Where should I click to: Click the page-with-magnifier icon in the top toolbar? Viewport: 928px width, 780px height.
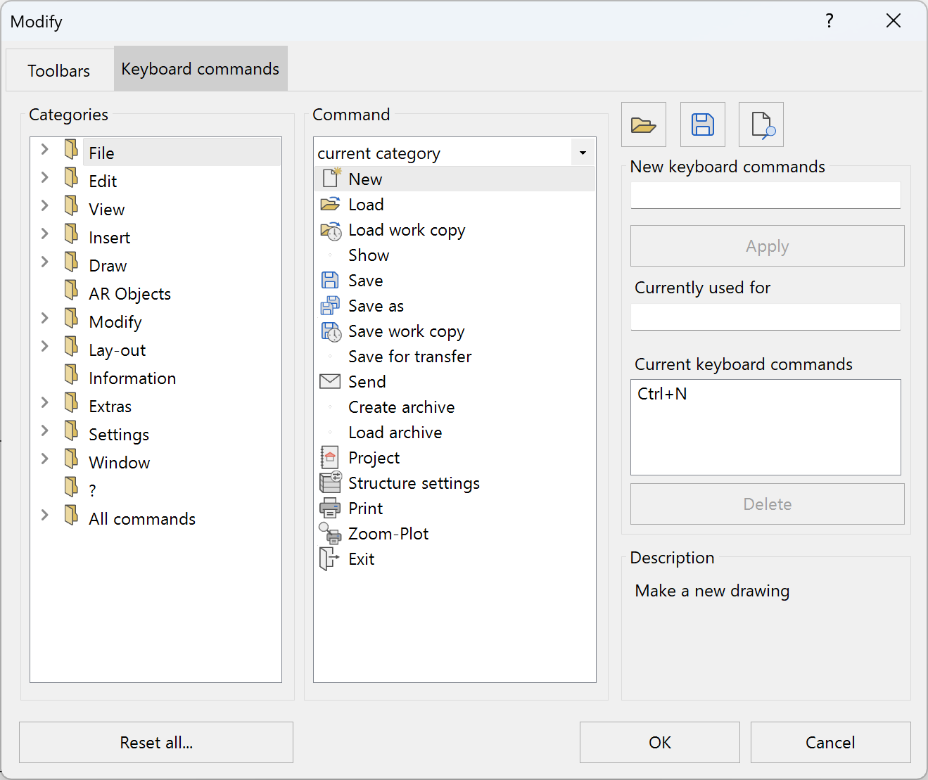pyautogui.click(x=761, y=124)
